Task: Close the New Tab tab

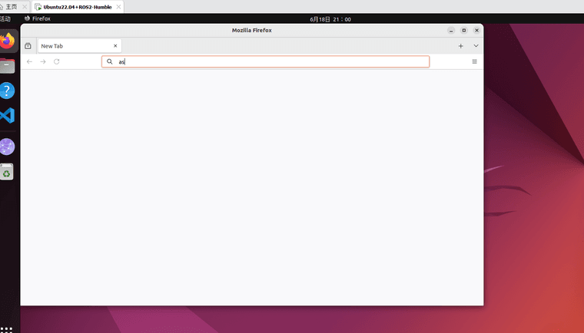Action: tap(115, 46)
